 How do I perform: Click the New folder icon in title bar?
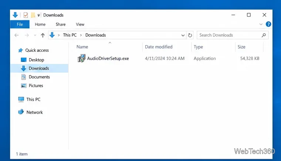tap(33, 15)
